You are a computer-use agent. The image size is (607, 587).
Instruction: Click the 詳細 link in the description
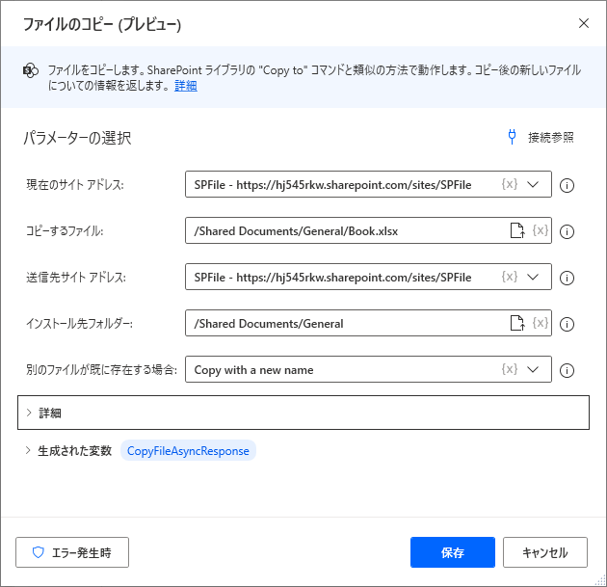186,86
